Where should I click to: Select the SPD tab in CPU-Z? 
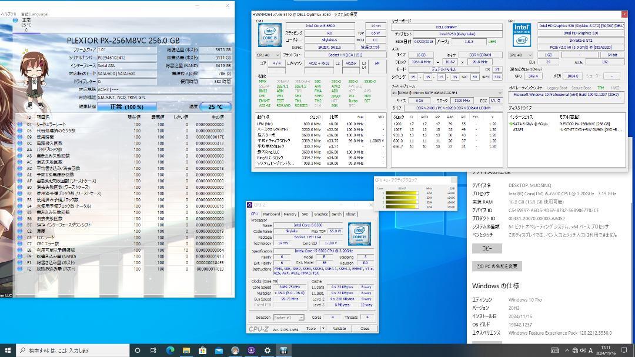click(x=305, y=214)
